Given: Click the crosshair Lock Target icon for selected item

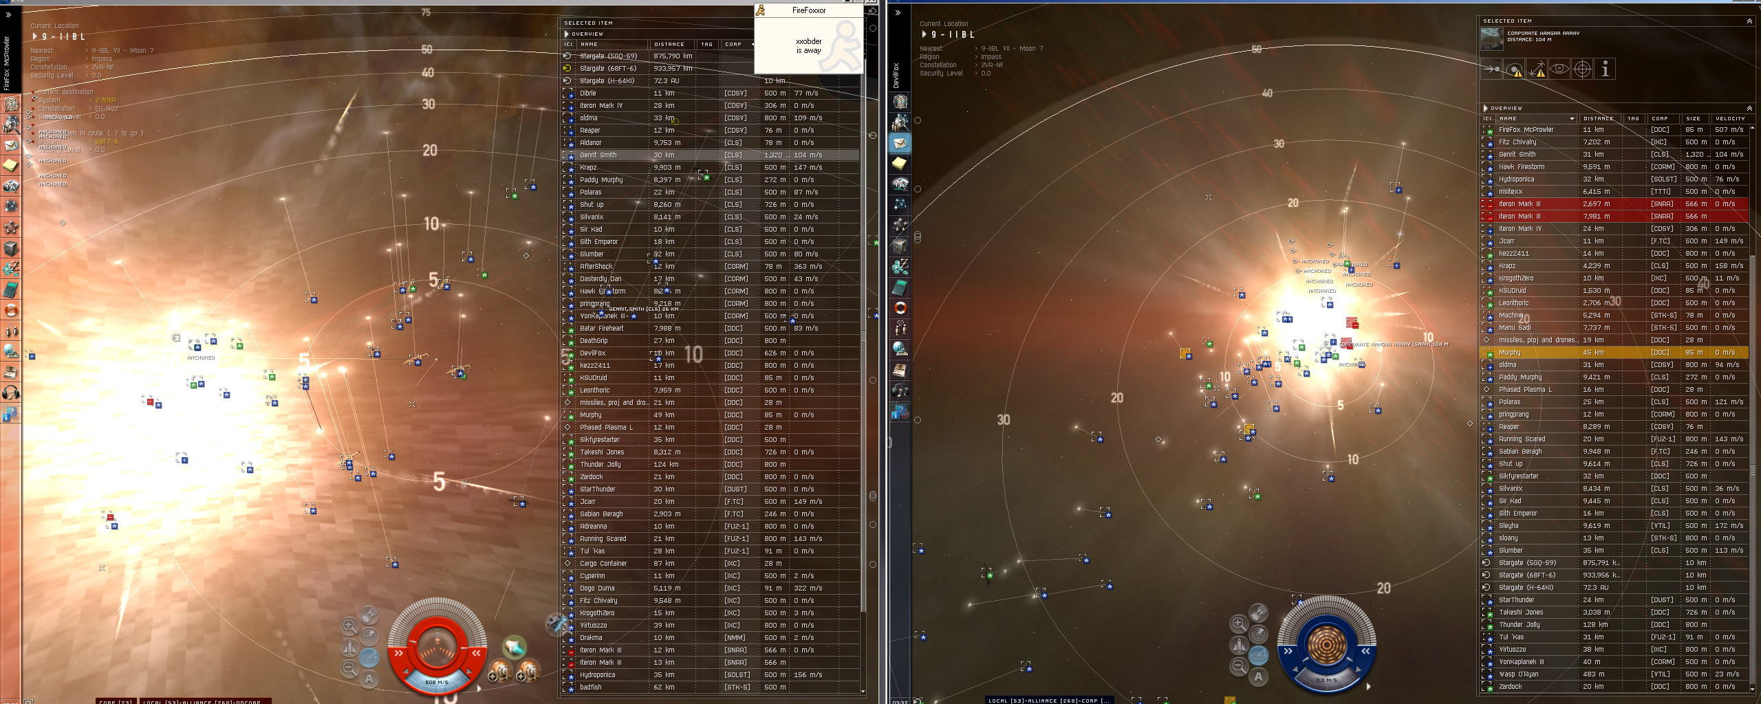Looking at the screenshot, I should (x=1582, y=69).
